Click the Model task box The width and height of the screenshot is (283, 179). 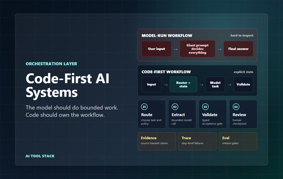click(216, 84)
